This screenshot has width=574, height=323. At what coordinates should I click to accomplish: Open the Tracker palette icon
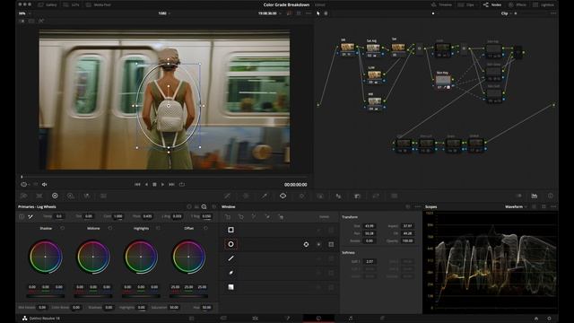(x=301, y=196)
